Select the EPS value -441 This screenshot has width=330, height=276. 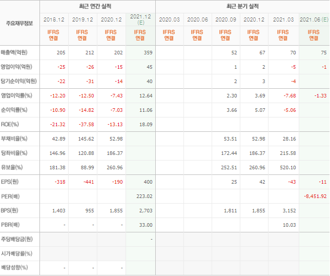[89, 182]
